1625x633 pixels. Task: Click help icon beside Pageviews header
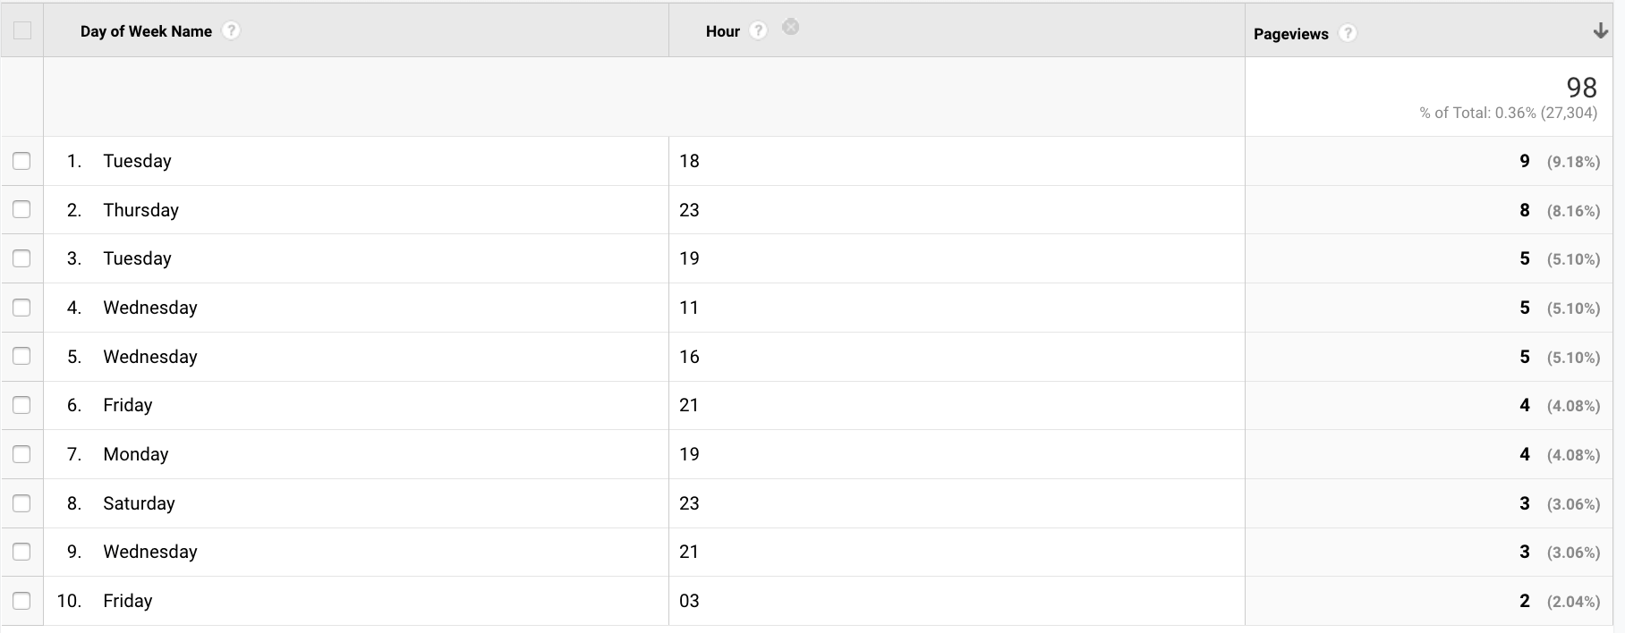point(1348,34)
